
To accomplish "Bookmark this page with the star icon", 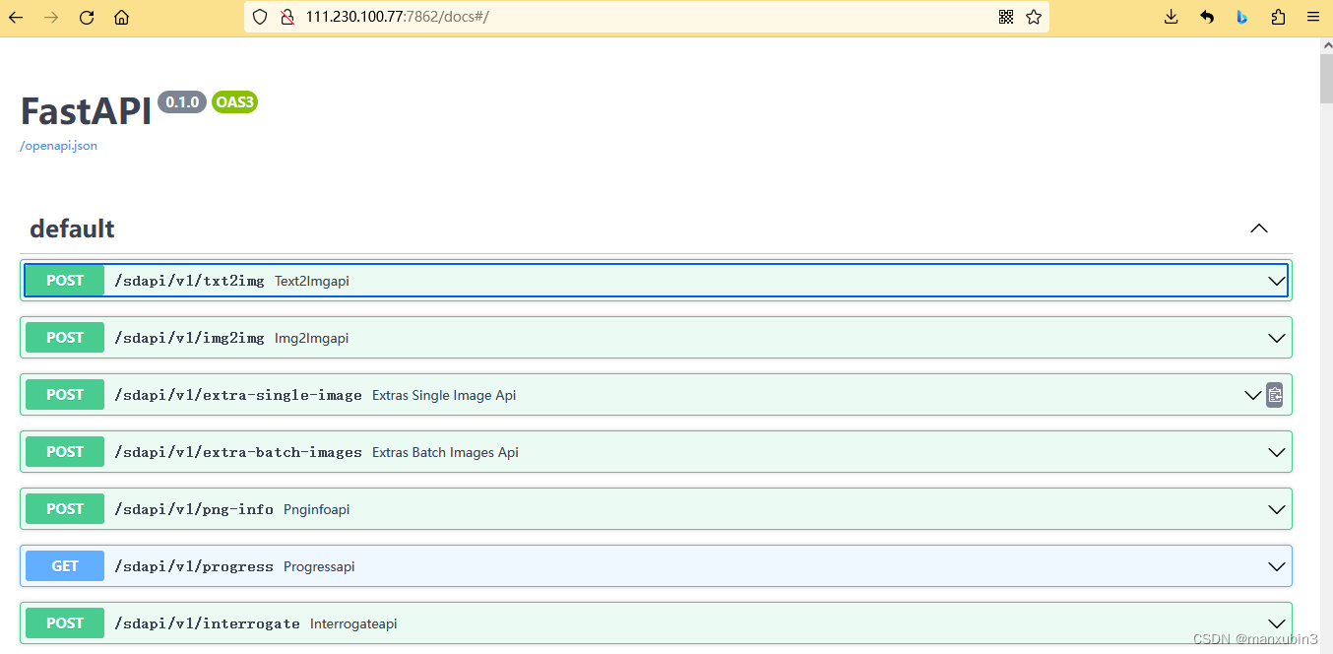I will coord(1034,17).
